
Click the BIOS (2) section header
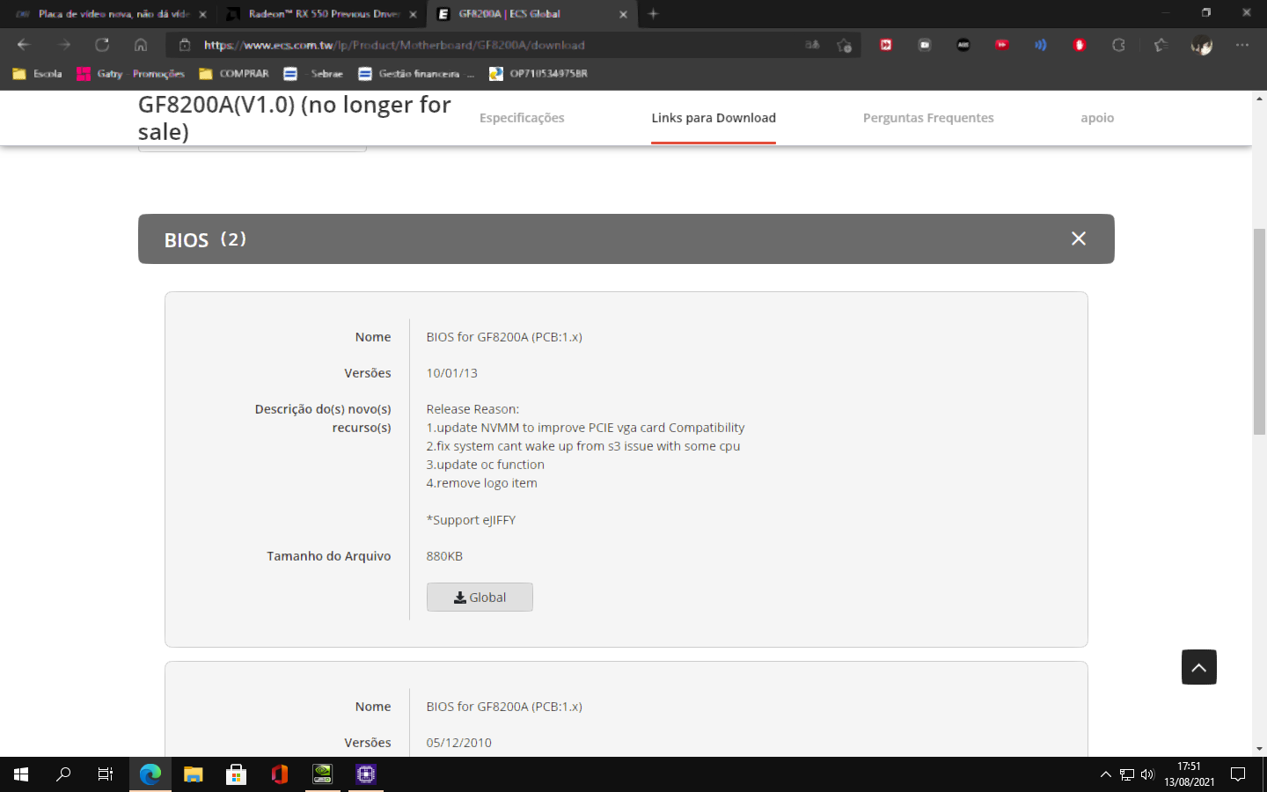[x=626, y=238]
